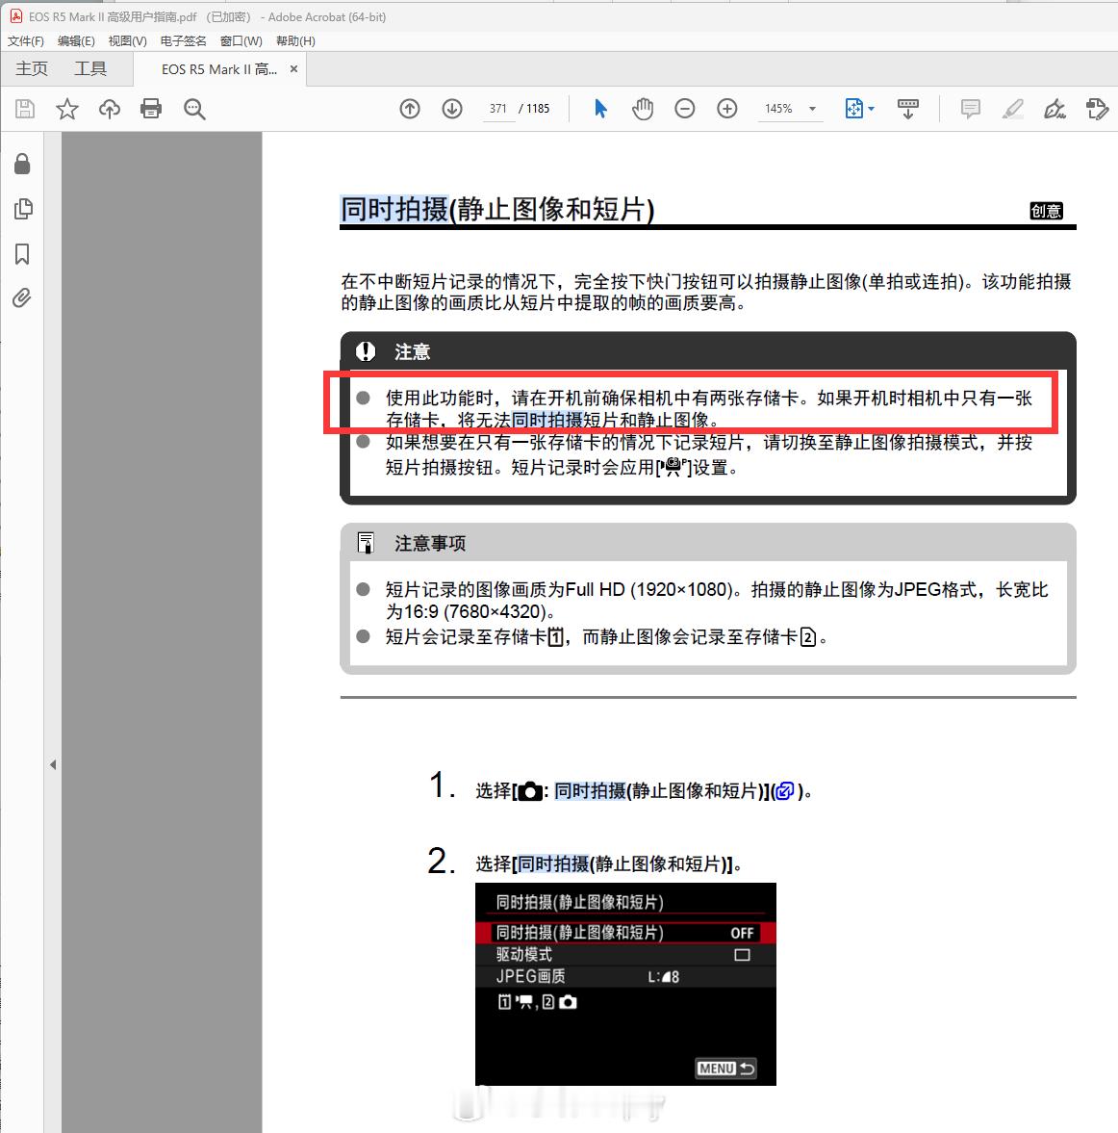Click the page number field showing 371
Screen dimensions: 1118x1133
pyautogui.click(x=497, y=109)
